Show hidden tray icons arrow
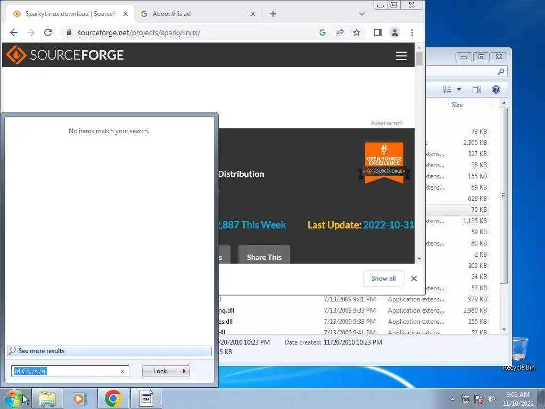Screen dimensions: 545x409 coord(452,399)
